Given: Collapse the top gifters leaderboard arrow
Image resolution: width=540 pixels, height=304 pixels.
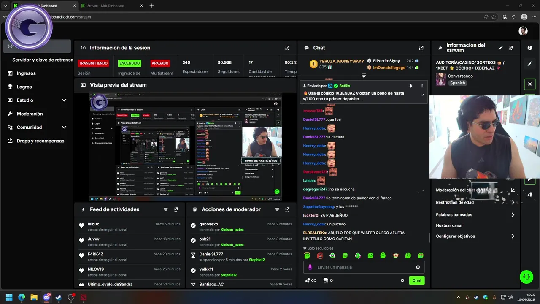Looking at the screenshot, I should click(364, 76).
